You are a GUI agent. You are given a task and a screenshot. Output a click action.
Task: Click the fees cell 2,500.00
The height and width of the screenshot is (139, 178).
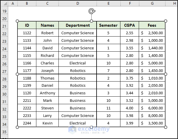click(x=152, y=33)
